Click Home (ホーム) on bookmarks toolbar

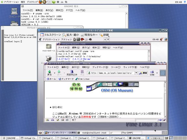(x=51, y=79)
